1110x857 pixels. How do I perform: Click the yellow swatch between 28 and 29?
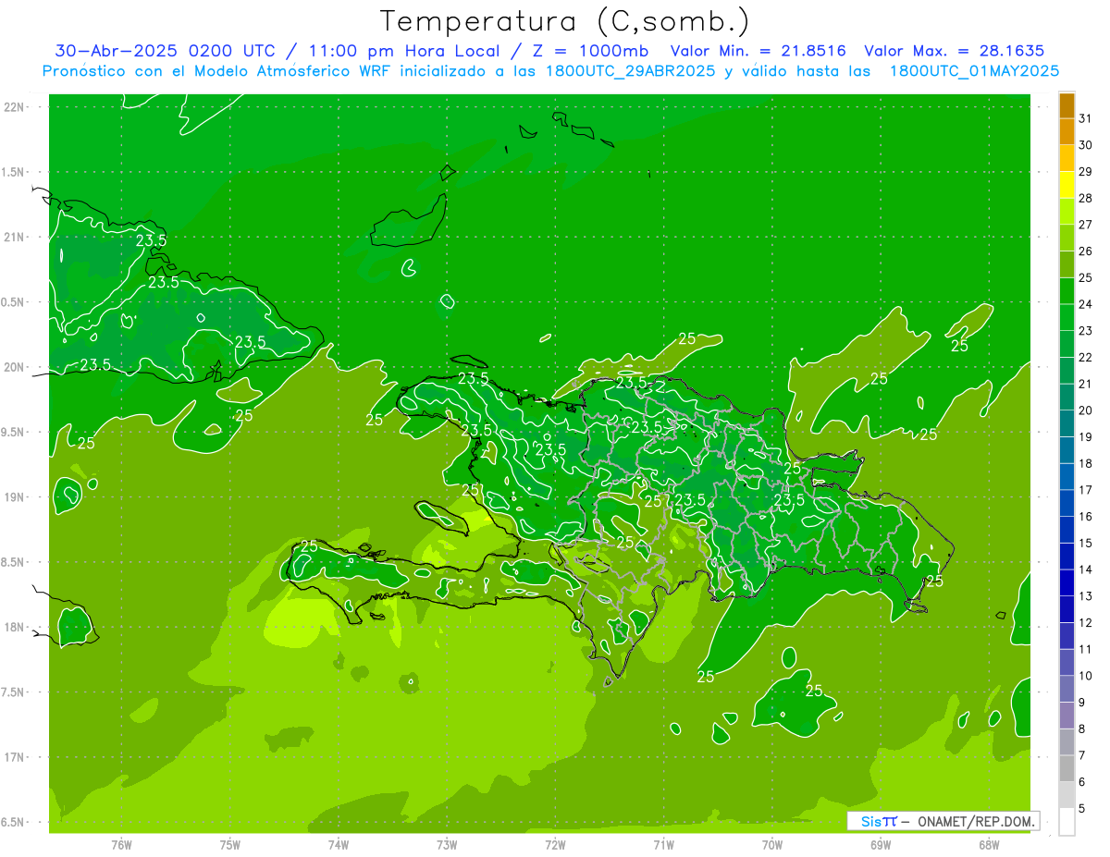pyautogui.click(x=1067, y=184)
